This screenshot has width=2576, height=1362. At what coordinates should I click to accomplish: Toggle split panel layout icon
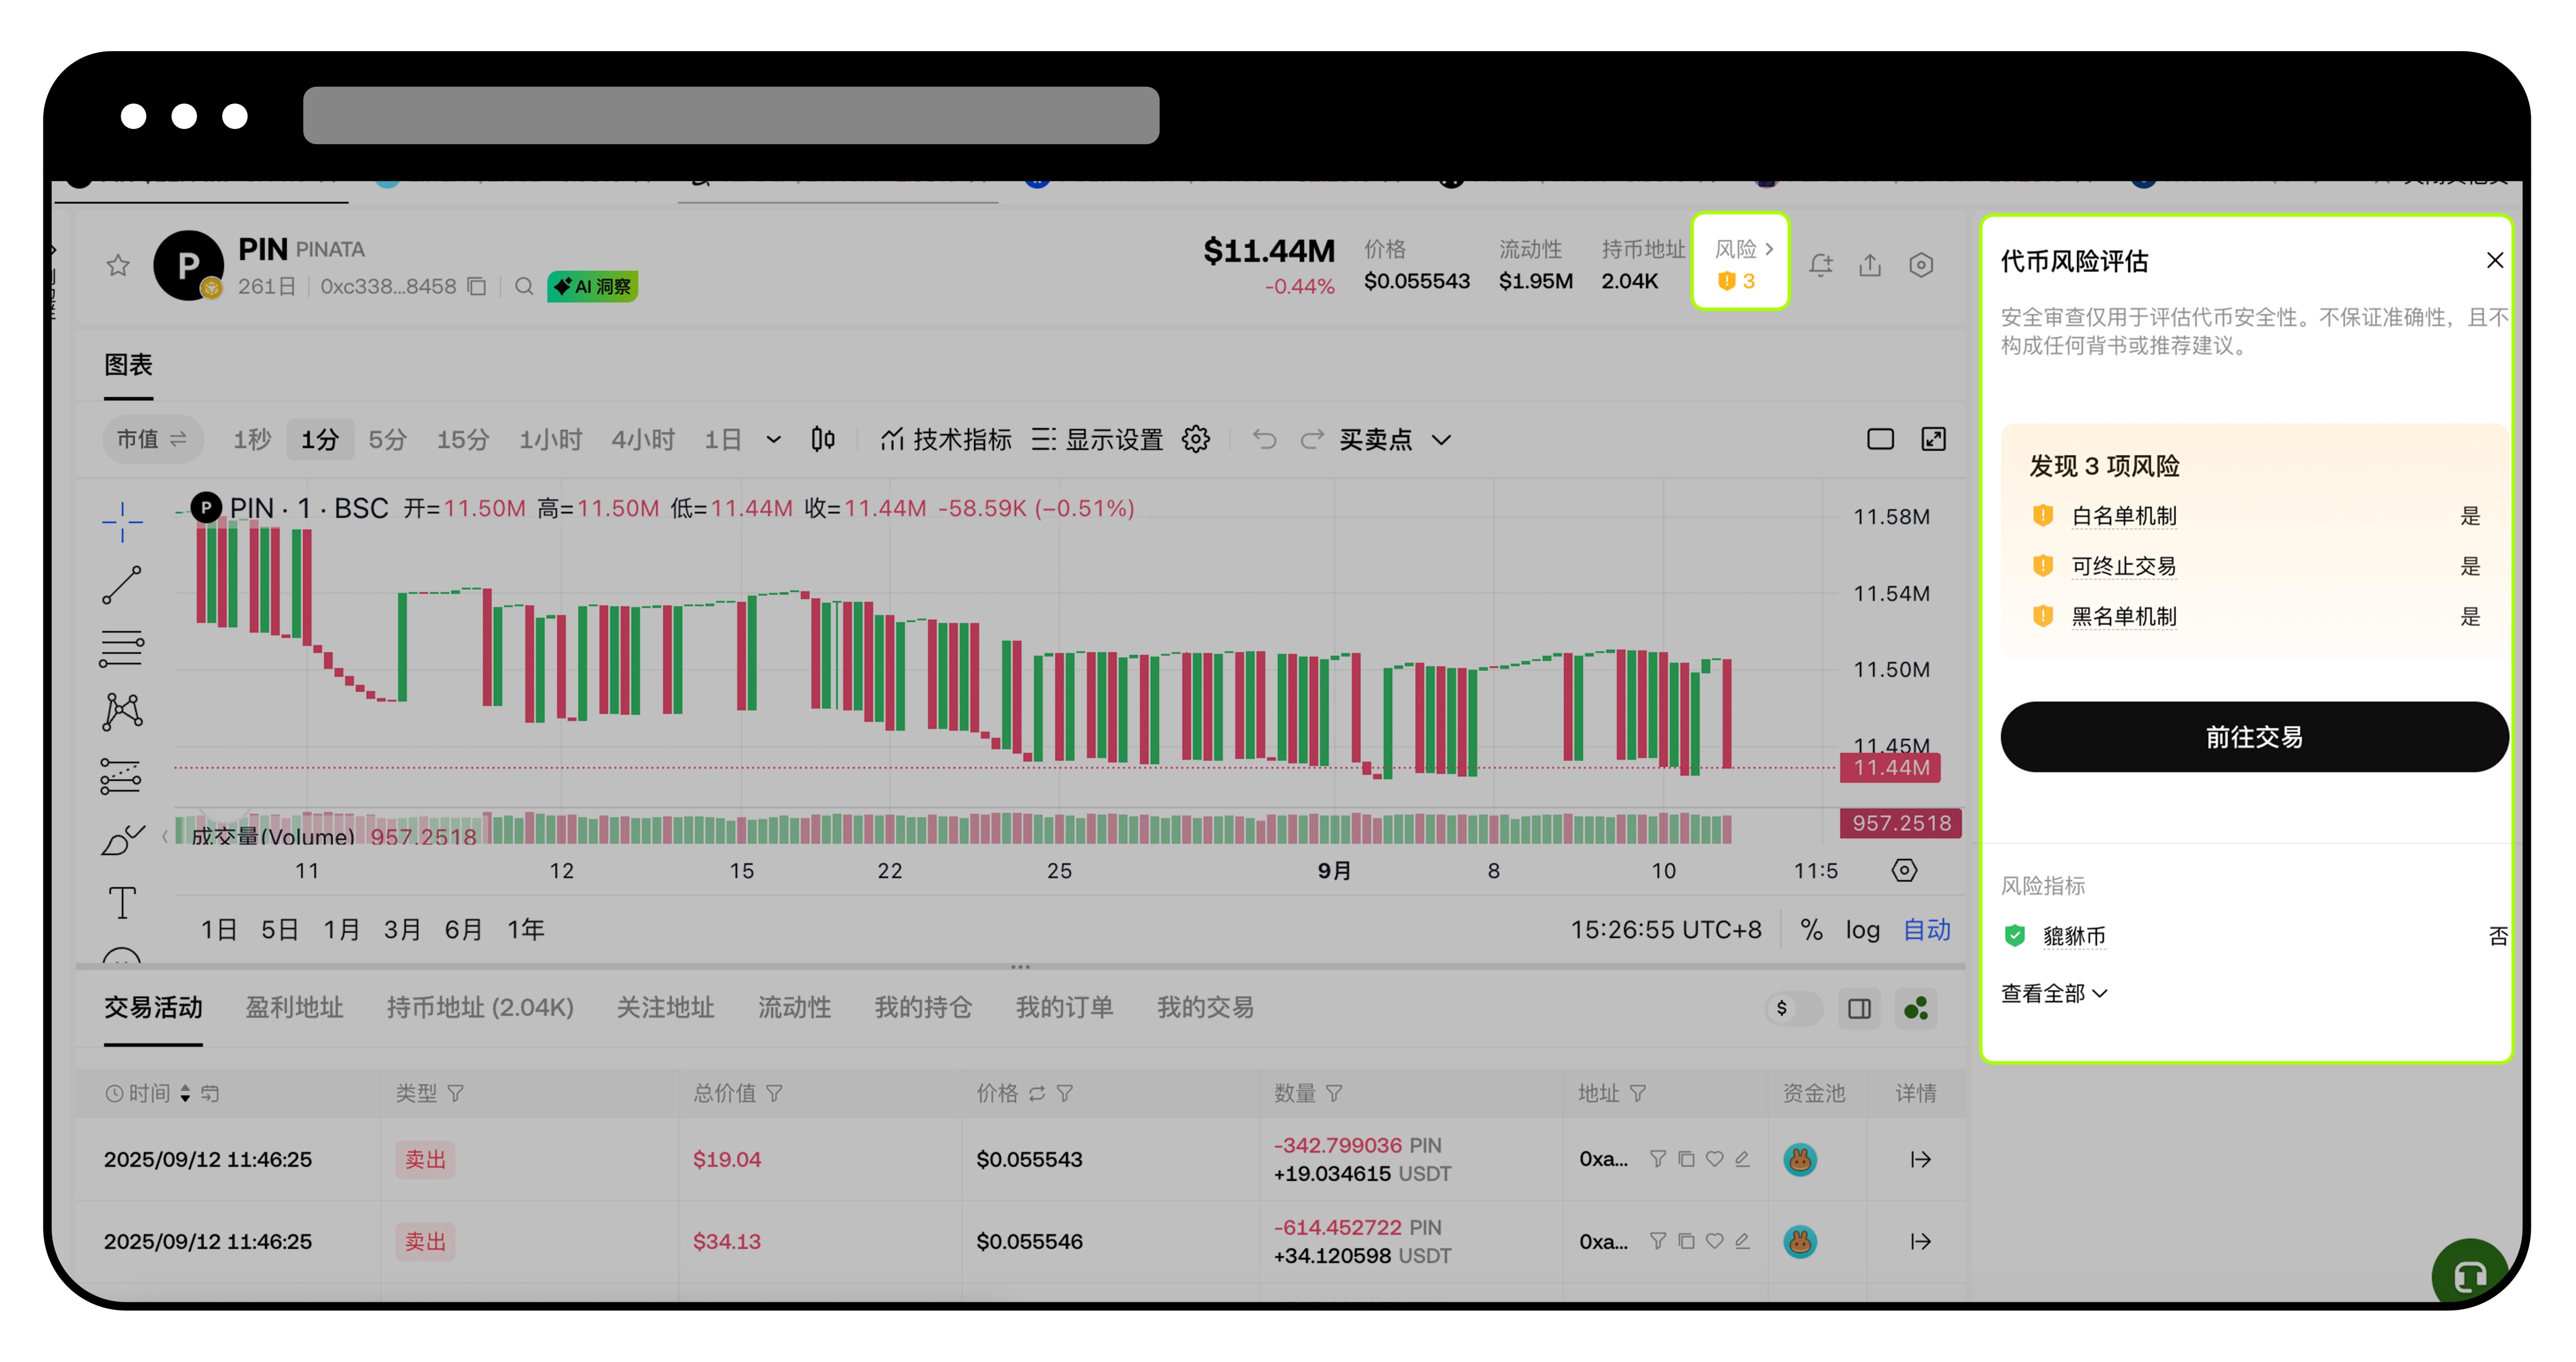1859,1008
